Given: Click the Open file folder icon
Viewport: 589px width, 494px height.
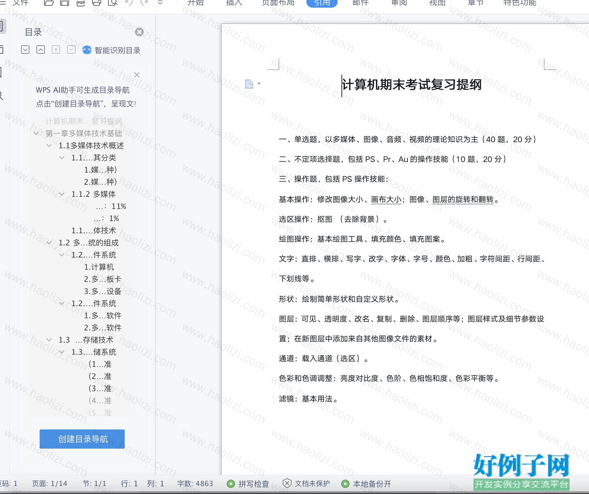Looking at the screenshot, I should coord(49,3).
